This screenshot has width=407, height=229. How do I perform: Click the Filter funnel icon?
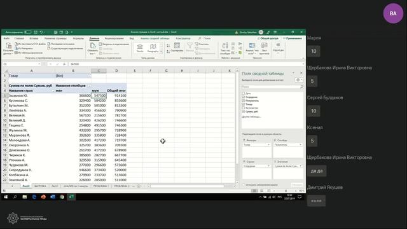190,46
